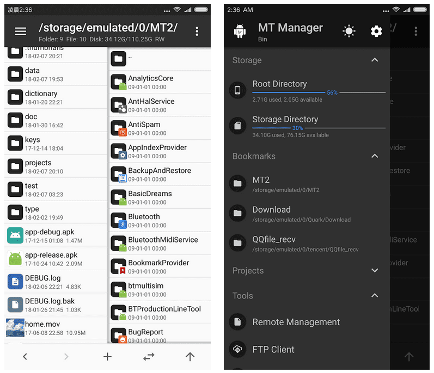Open the QQfile_recv bookmark
Viewport: 434px width, 373px height.
point(307,244)
